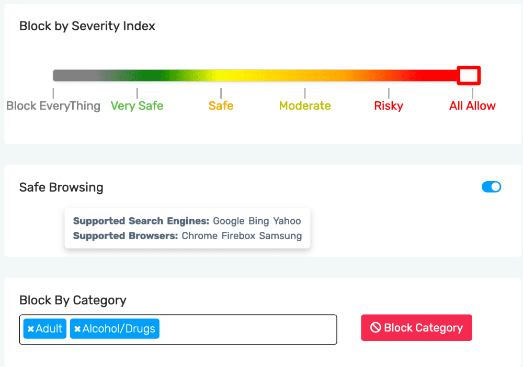Select the Block EveryThing severity label
523x367 pixels.
(x=53, y=105)
